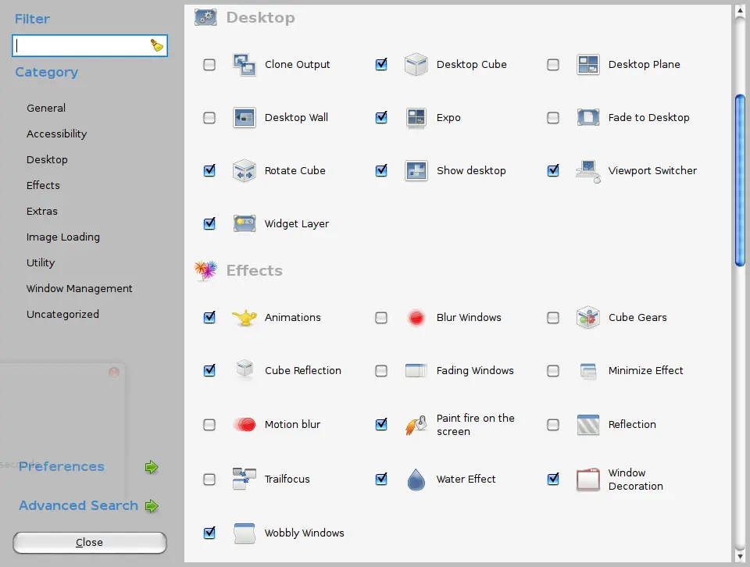Clear the filter with the broom icon

(157, 45)
